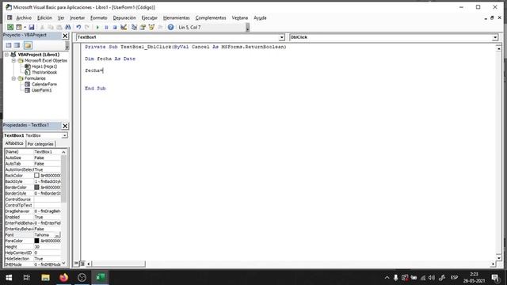Screen dimensions: 507x285
Task: Select Enabled property row
Action: [32, 217]
